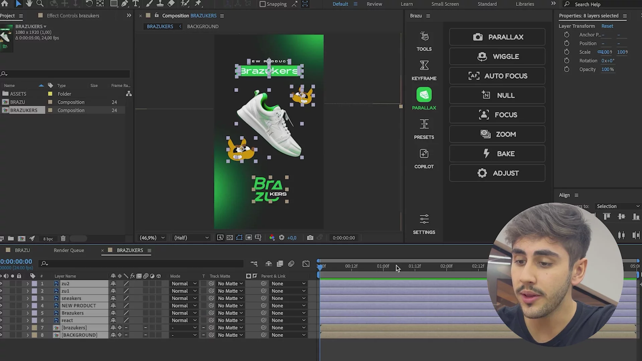Open the Brazu COPILOT section
642x361 pixels.
tap(424, 159)
